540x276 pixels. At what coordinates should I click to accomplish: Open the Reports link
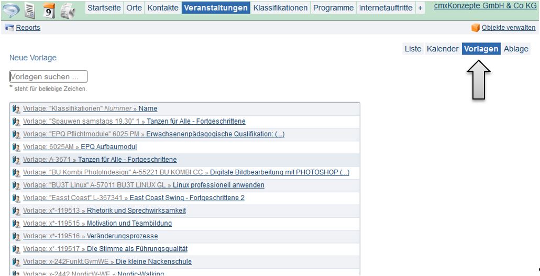click(x=28, y=28)
